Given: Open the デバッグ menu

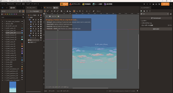Looking at the screenshot, I should [18, 4].
